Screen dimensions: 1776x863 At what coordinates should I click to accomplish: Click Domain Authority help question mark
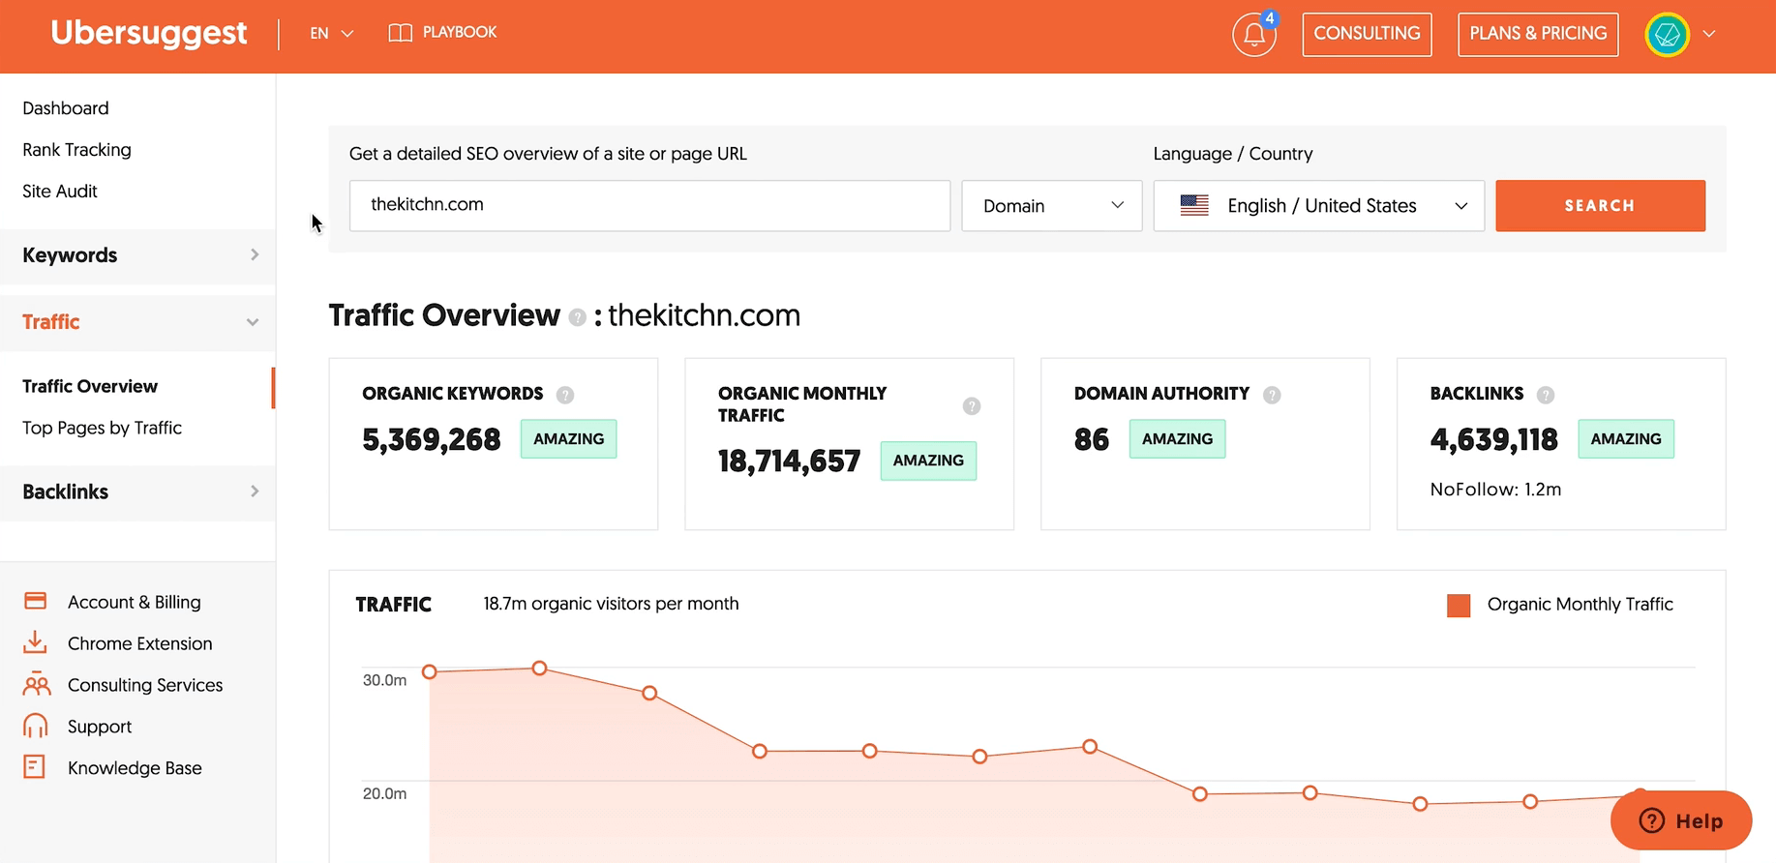[x=1272, y=395]
